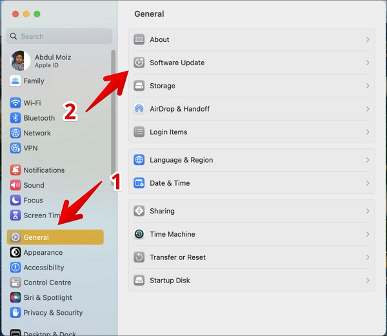This screenshot has width=387, height=336.
Task: Click the Storage drive icon
Action: [139, 86]
